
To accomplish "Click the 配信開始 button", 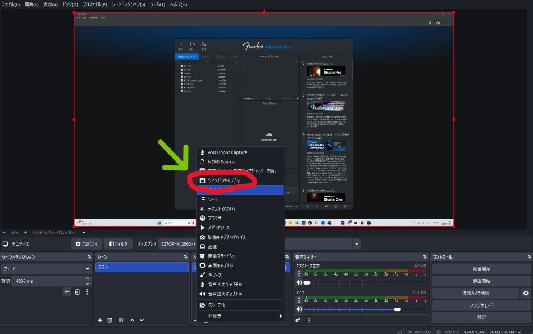I will pos(481,269).
